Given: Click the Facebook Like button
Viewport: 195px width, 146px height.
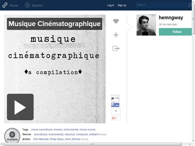Looking at the screenshot, I should point(115,105).
